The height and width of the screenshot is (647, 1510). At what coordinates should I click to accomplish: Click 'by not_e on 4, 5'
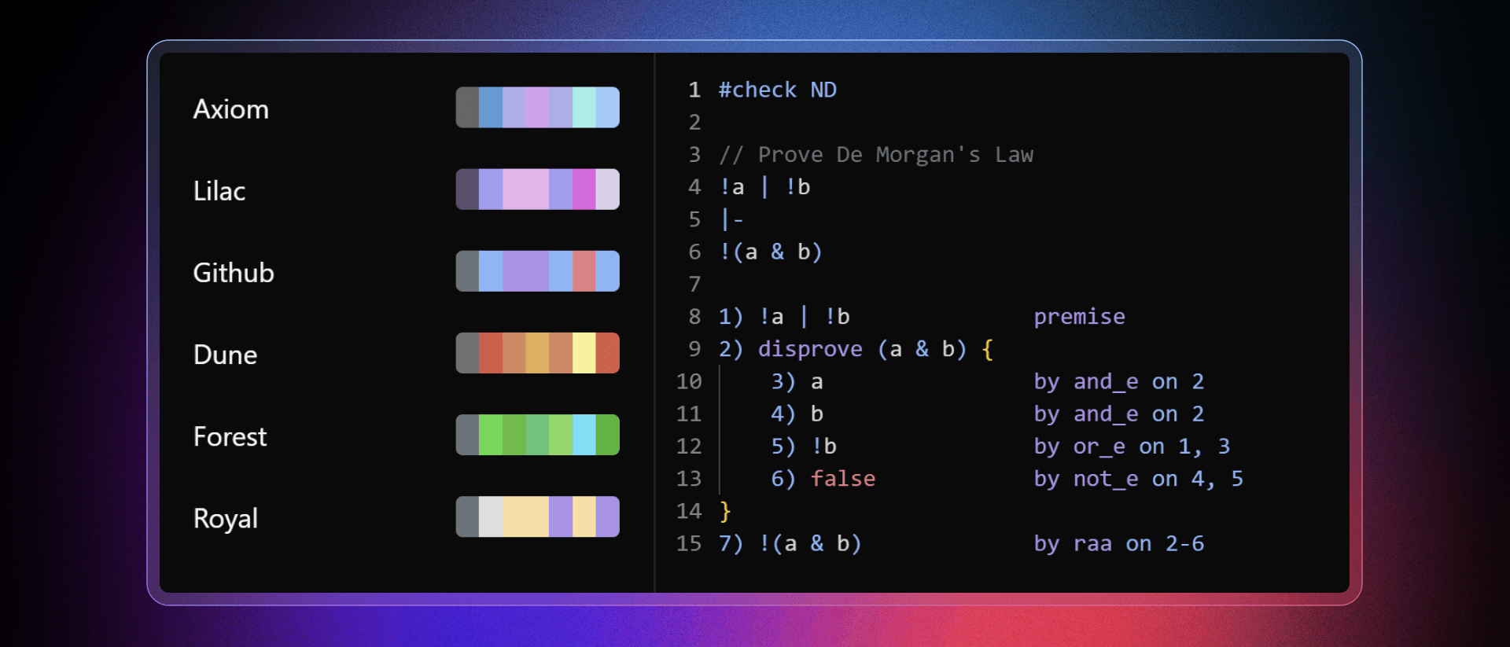click(1139, 478)
